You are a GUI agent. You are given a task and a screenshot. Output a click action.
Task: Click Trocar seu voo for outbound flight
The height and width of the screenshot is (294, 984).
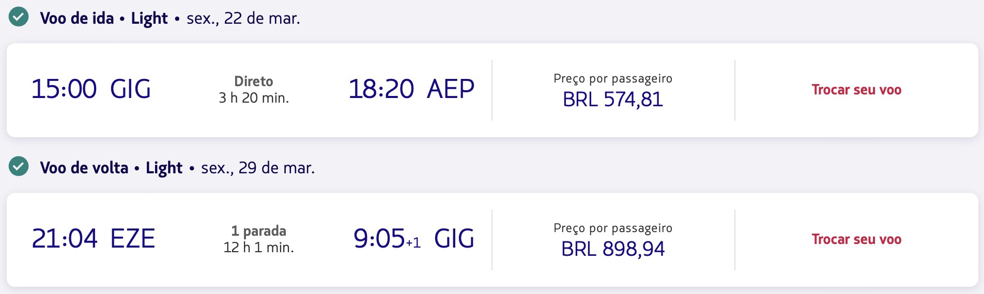click(856, 90)
